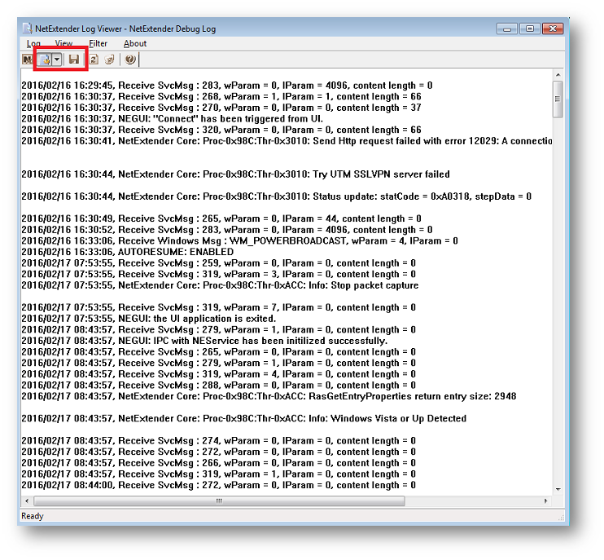Viewport: 604px width, 560px height.
Task: Click the Receive SvcMsg : 288 line
Action: pos(218,386)
